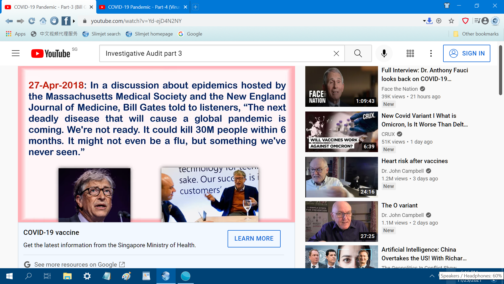The height and width of the screenshot is (284, 504).
Task: Open the YouTube hamburger guide menu
Action: click(x=16, y=53)
